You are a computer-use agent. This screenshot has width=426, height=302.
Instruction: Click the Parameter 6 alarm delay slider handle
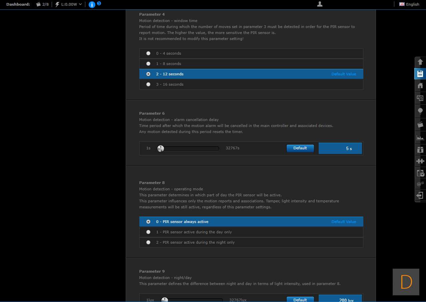coord(161,149)
